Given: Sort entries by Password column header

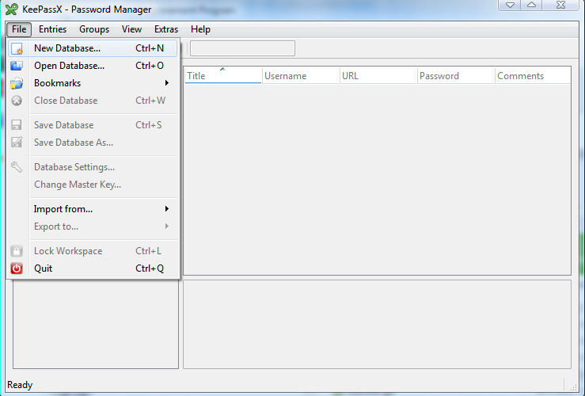Looking at the screenshot, I should coord(455,76).
